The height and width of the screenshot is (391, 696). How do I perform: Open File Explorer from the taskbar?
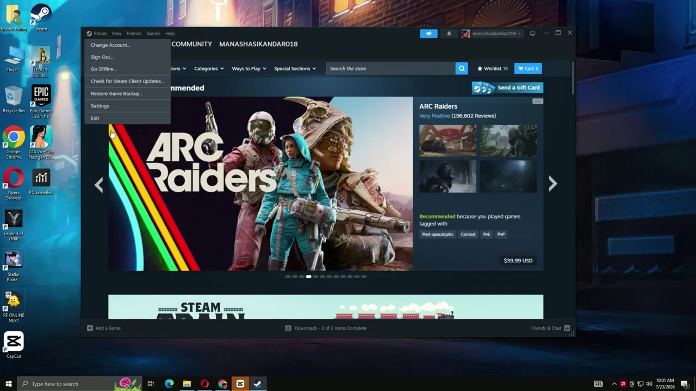pyautogui.click(x=187, y=384)
